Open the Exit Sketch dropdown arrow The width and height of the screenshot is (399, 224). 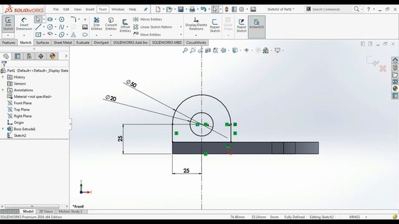pos(8,35)
